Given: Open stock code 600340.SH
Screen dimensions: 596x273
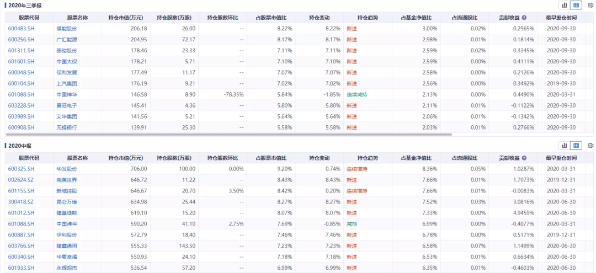Looking at the screenshot, I should pos(22,256).
